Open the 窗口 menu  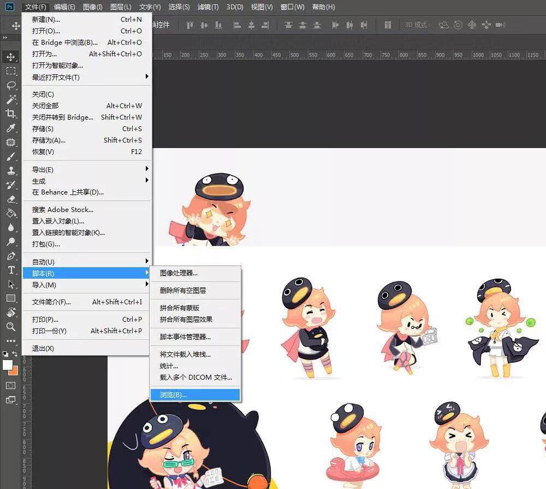291,7
